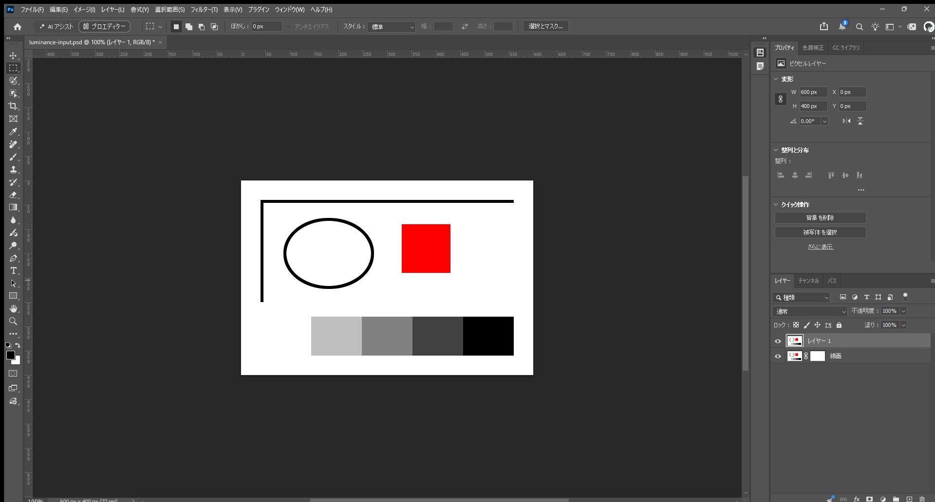This screenshot has width=935, height=502.
Task: Open the 不透明度 opacity dropdown arrow
Action: pyautogui.click(x=903, y=311)
